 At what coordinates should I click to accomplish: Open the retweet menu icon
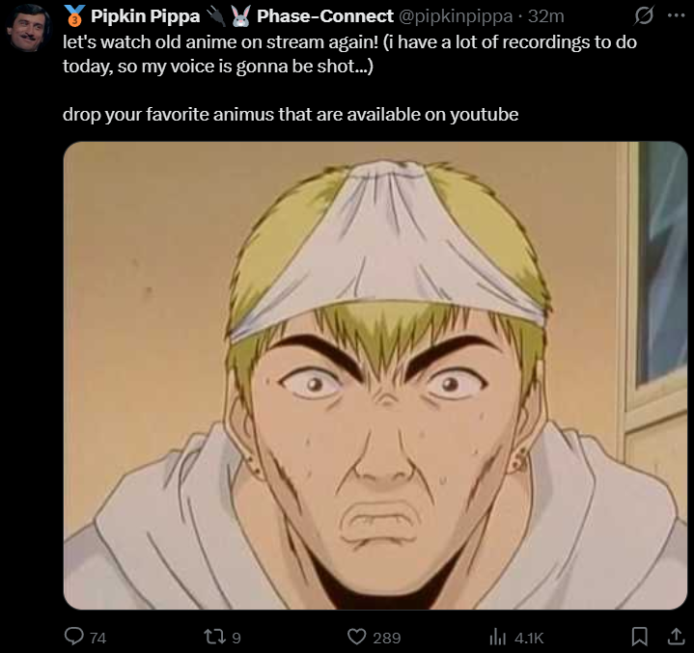pos(213,637)
